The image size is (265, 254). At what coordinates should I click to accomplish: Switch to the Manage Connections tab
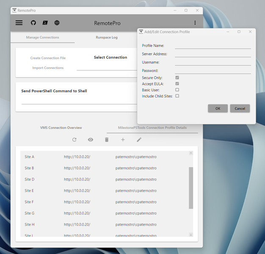(43, 37)
